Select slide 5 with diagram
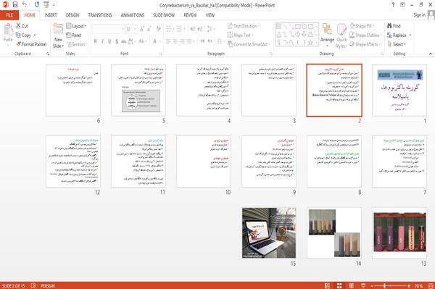The image size is (435, 289). 138,91
